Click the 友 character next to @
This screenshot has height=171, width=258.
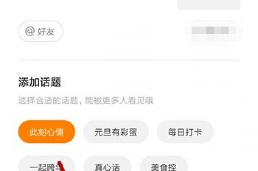coord(50,32)
